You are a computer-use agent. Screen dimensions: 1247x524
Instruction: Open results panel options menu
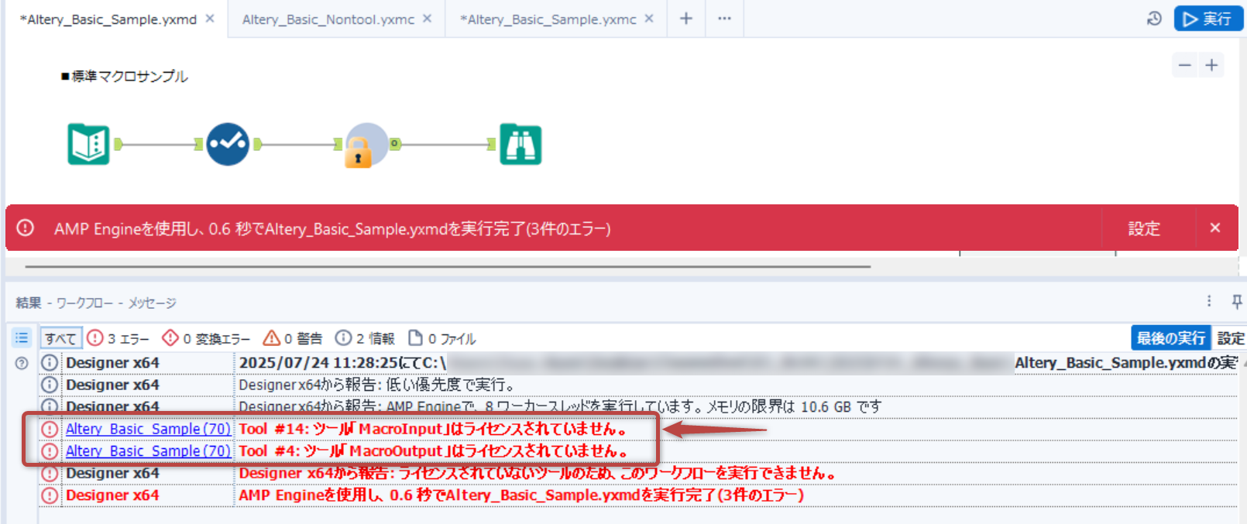point(1209,301)
